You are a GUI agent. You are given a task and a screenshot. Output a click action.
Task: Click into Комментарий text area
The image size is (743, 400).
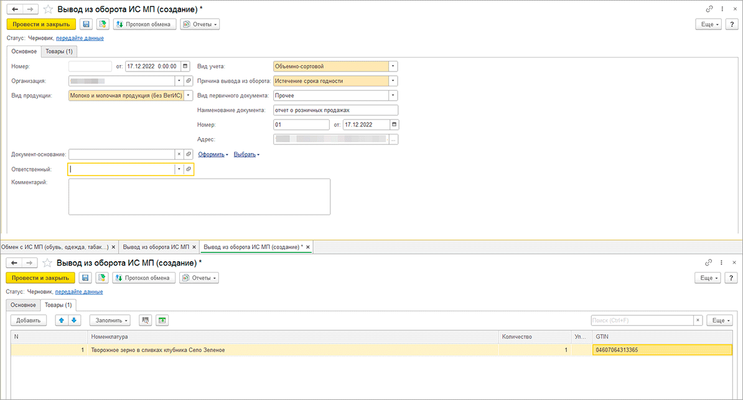click(199, 197)
